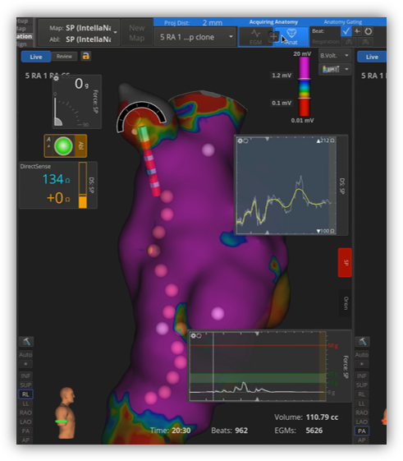Select SUP view in left pane

click(x=25, y=385)
